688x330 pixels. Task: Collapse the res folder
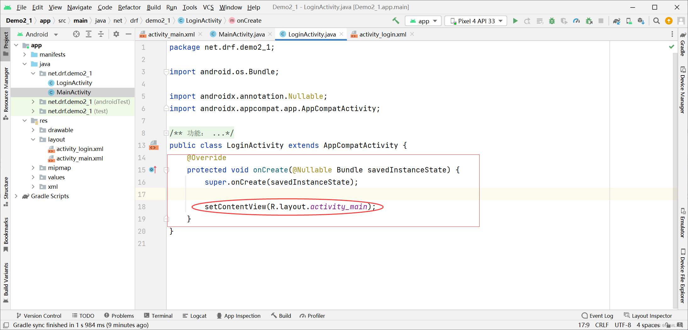click(x=25, y=120)
